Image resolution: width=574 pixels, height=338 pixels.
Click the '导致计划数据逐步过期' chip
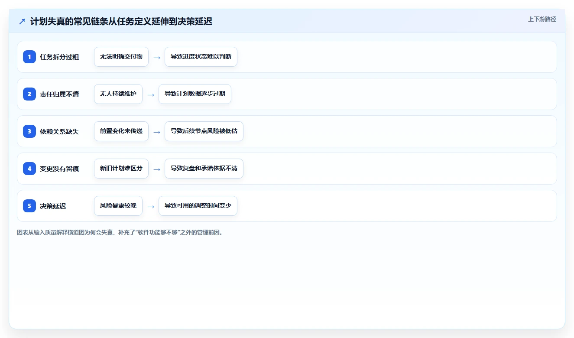pos(195,94)
